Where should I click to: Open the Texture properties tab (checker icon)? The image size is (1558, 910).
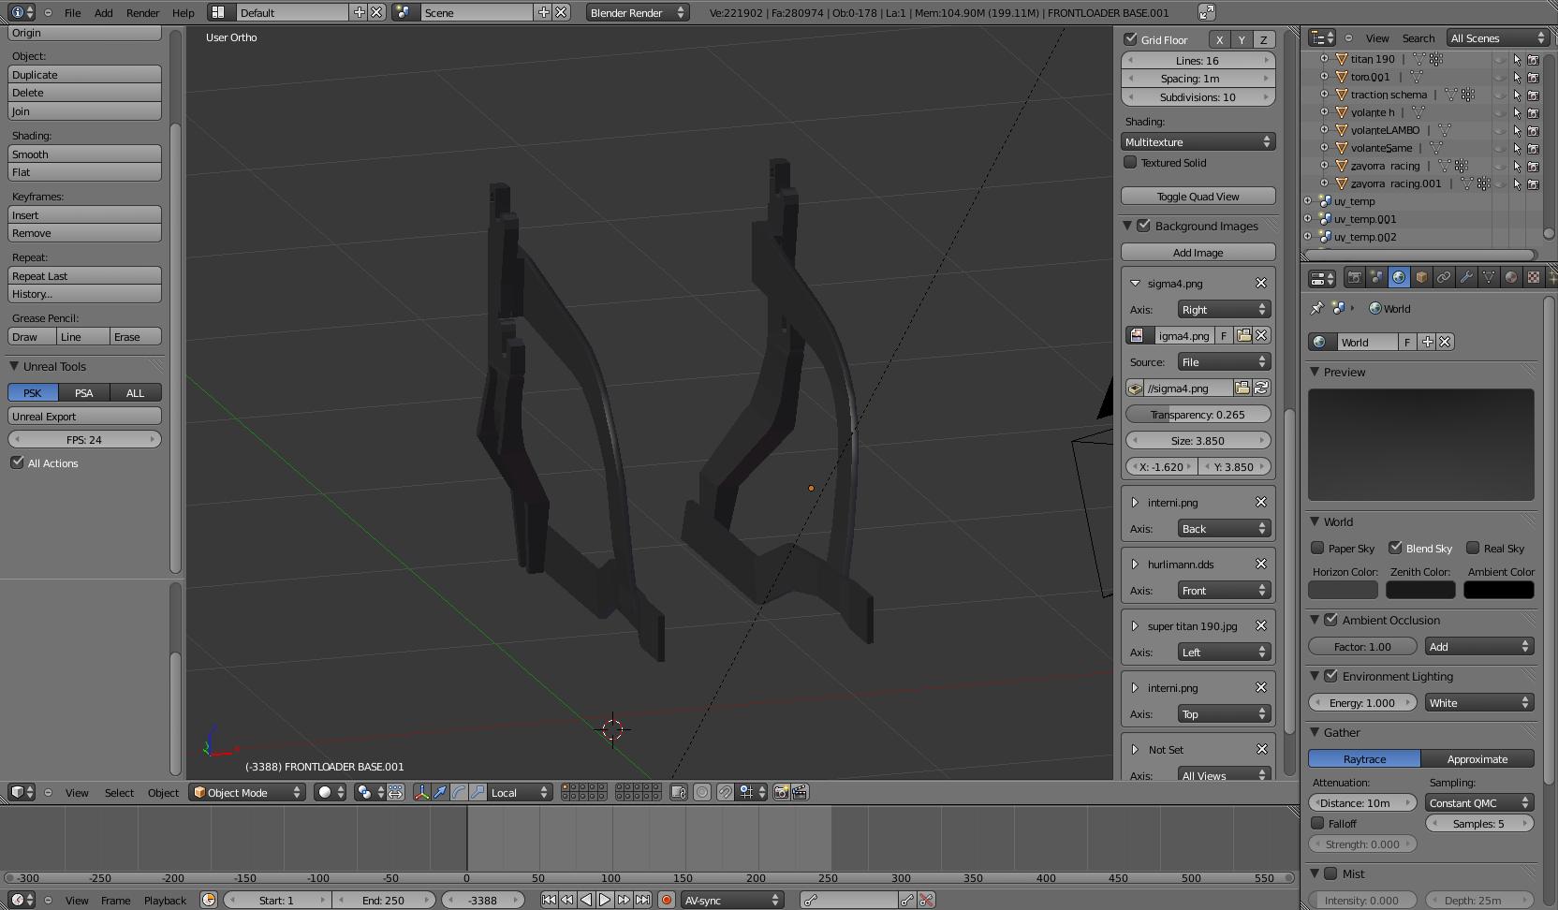tap(1534, 277)
